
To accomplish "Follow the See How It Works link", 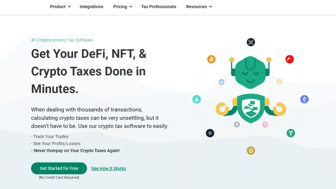I will coord(108,168).
